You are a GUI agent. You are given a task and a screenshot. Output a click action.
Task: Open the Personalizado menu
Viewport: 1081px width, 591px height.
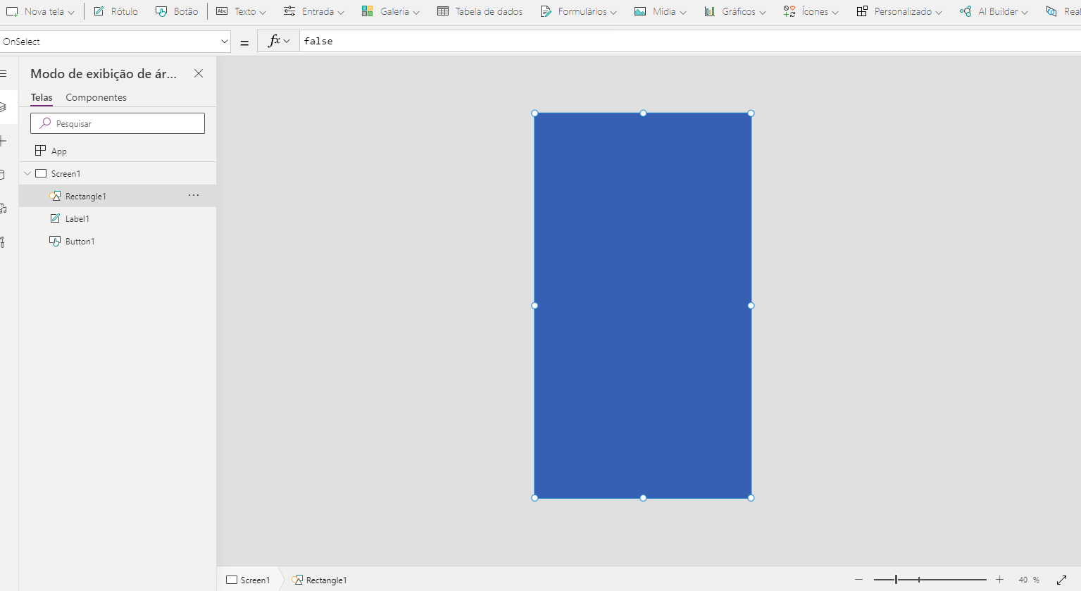[x=899, y=11]
